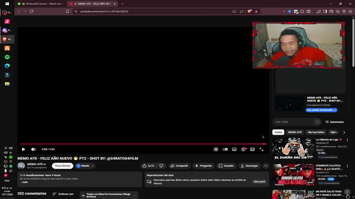Open La Historia de Laja video thumbnail
Image resolution: width=355 pixels, height=199 pixels.
click(293, 149)
